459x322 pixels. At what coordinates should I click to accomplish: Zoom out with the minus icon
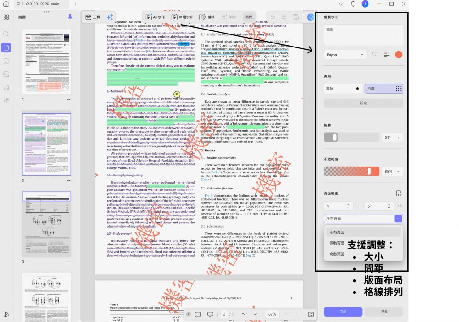tap(287, 314)
